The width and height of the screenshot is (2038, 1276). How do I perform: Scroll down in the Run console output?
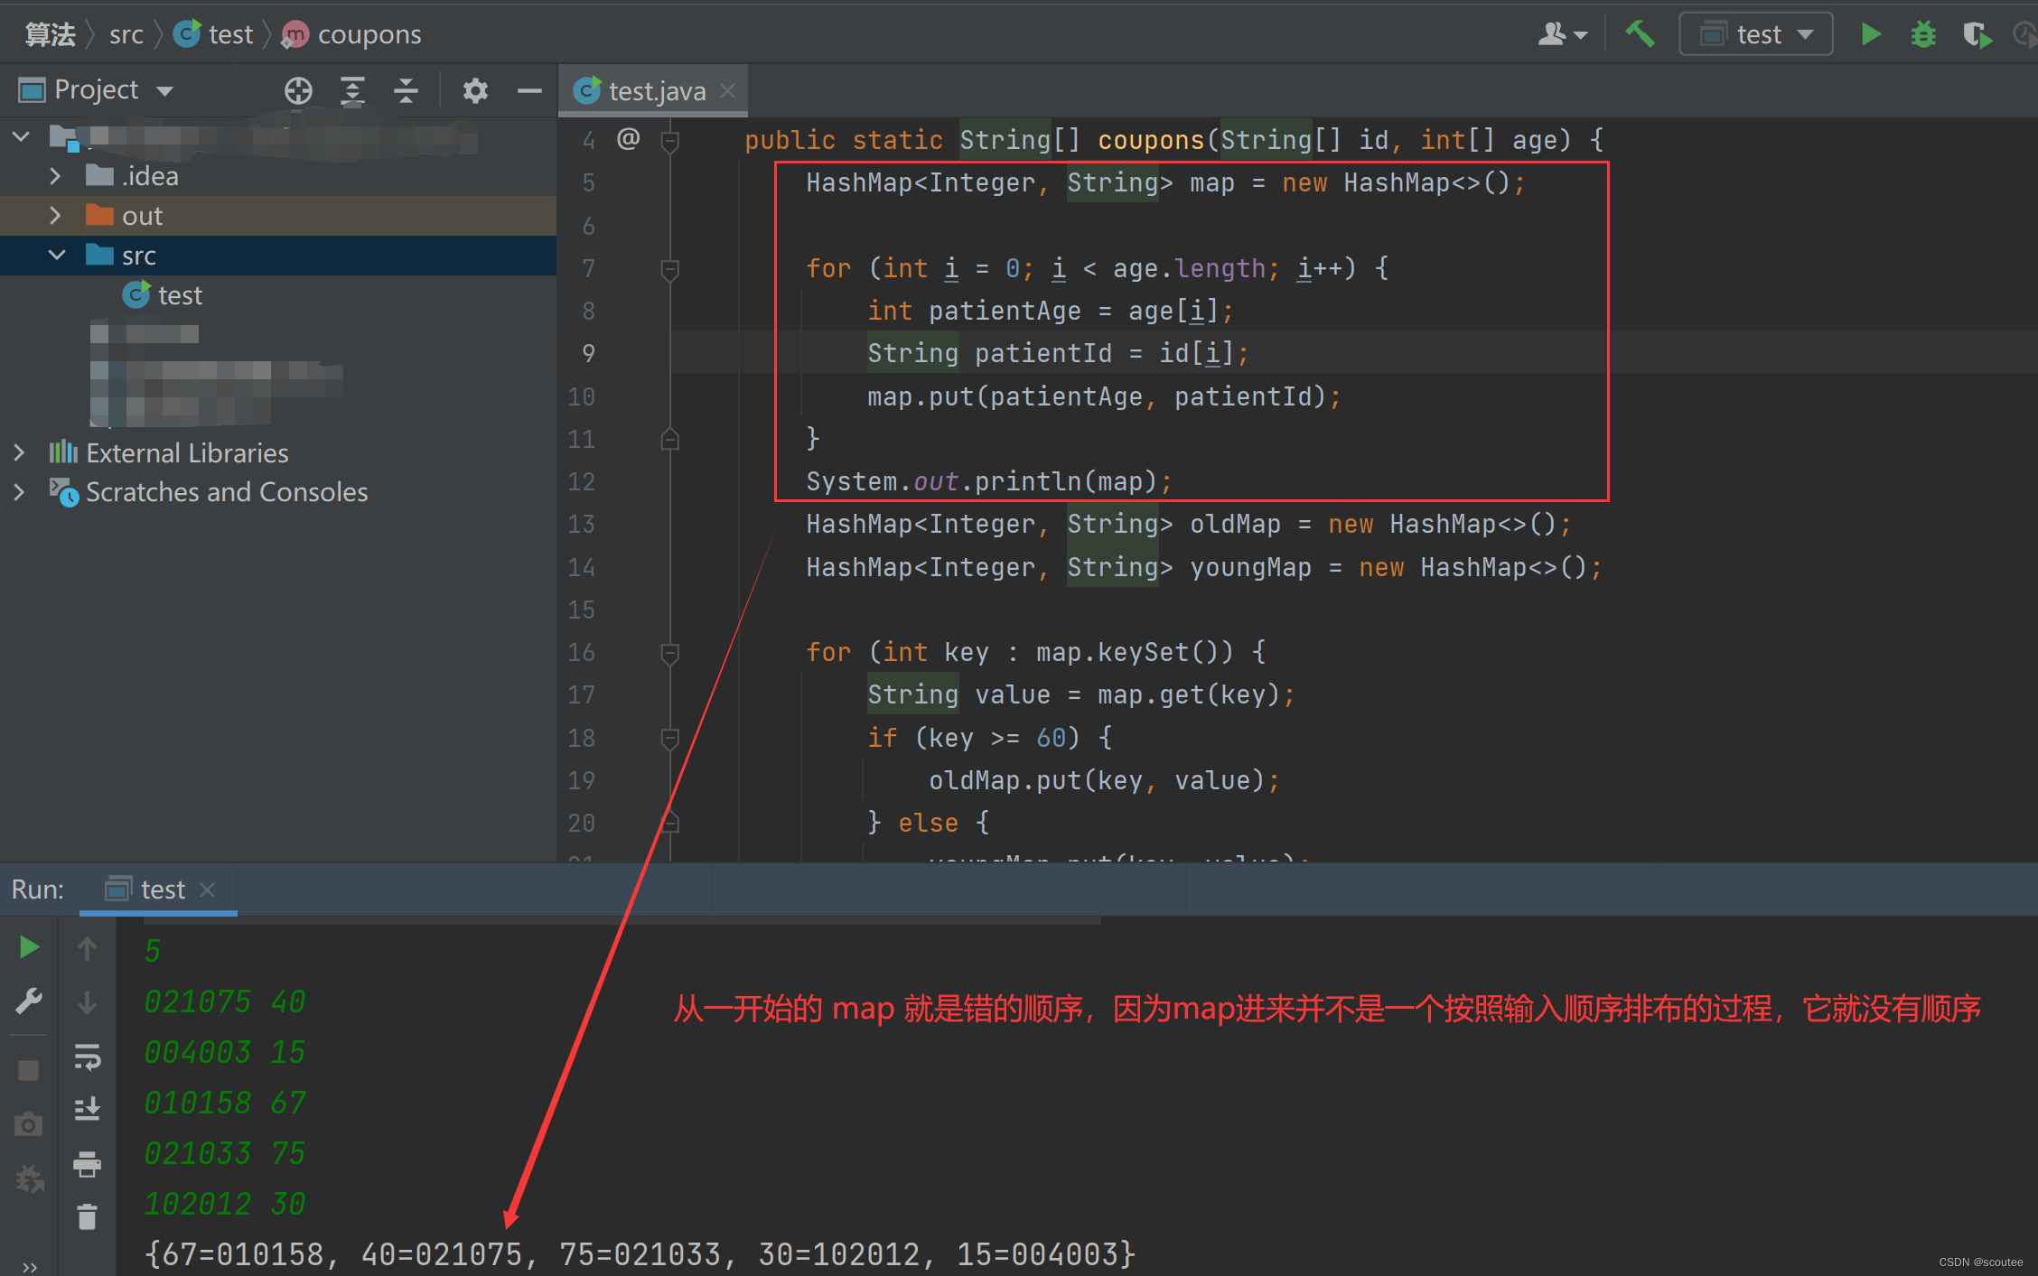pos(84,1000)
